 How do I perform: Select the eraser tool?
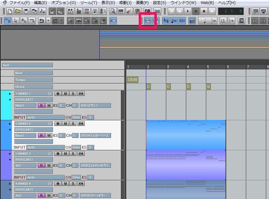(x=103, y=21)
